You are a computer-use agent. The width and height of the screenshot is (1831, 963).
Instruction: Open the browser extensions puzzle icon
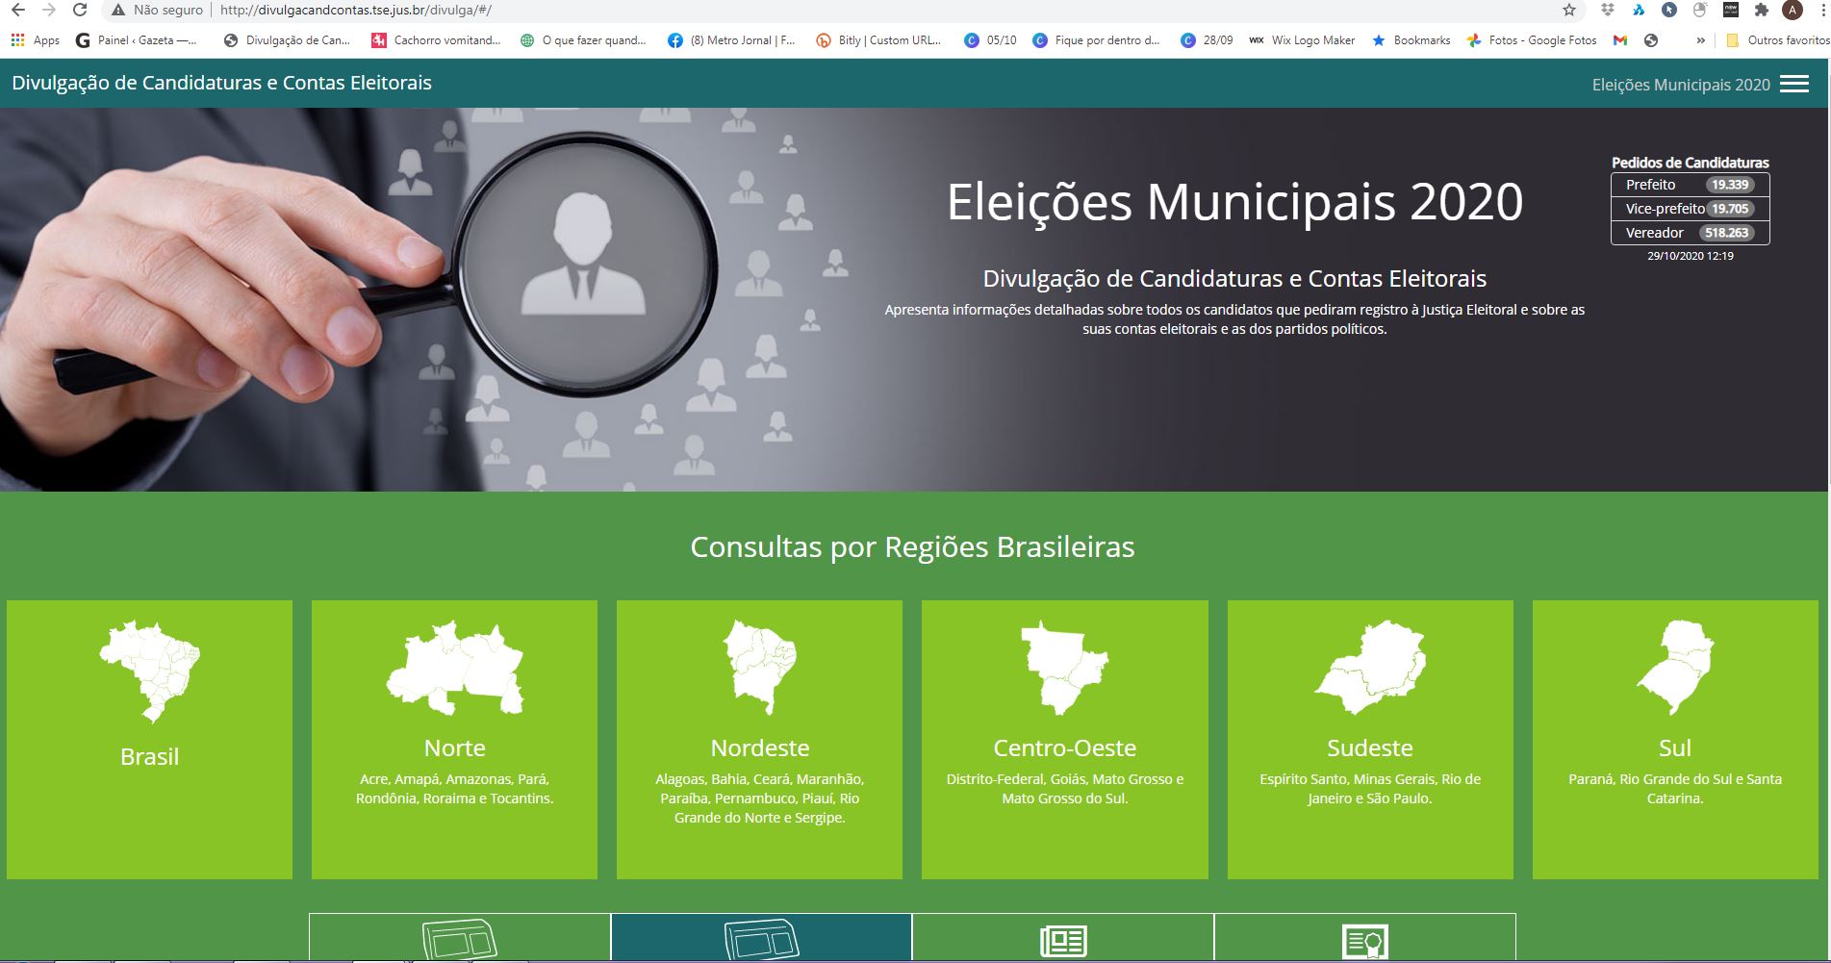[1762, 11]
